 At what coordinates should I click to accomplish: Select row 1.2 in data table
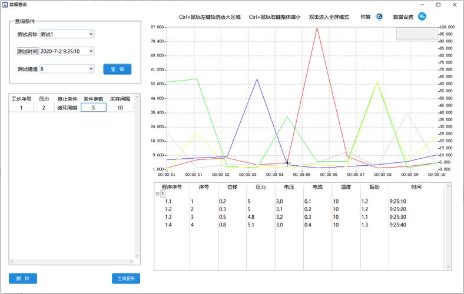pyautogui.click(x=299, y=209)
